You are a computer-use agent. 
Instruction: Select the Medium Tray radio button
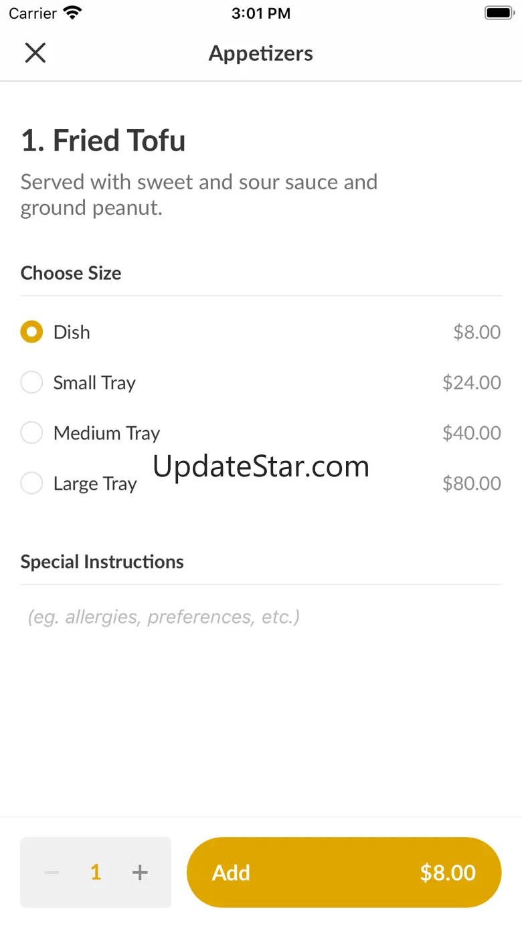coord(31,432)
